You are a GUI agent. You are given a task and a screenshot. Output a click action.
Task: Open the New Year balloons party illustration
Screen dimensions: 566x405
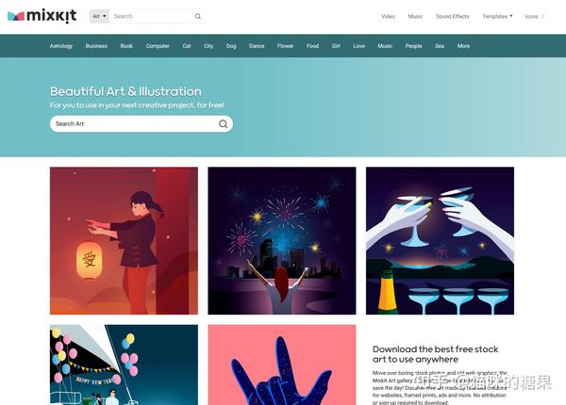[124, 364]
